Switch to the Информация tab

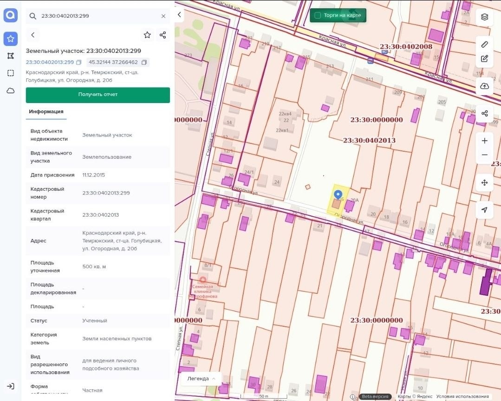[x=46, y=112]
